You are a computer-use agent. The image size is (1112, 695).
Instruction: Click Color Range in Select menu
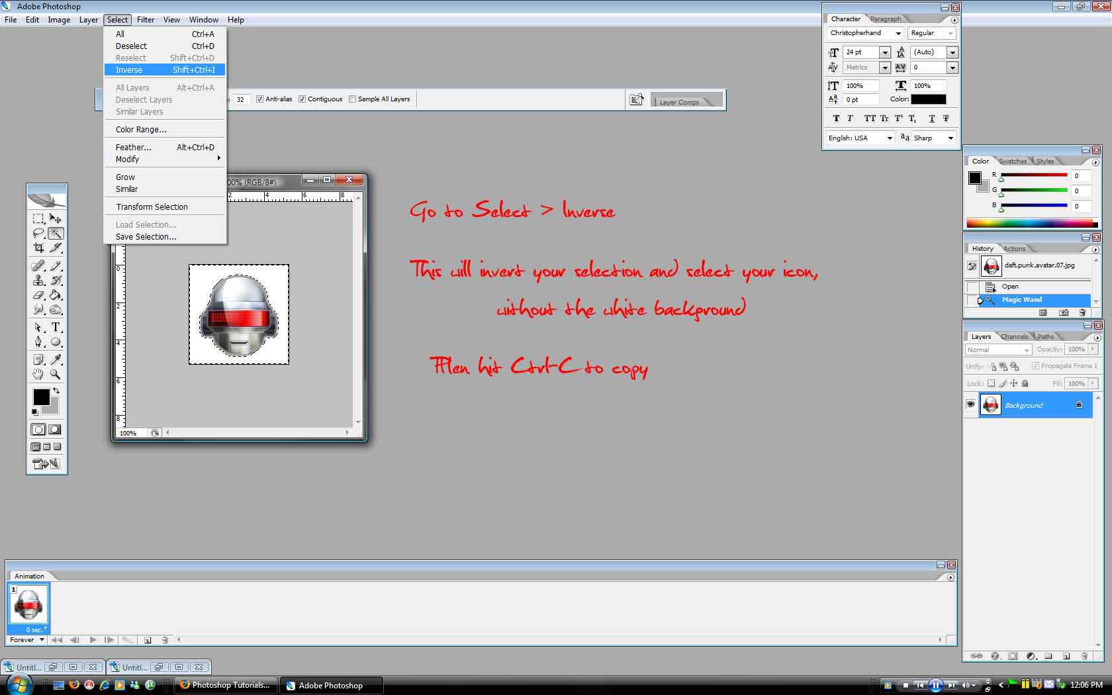141,129
